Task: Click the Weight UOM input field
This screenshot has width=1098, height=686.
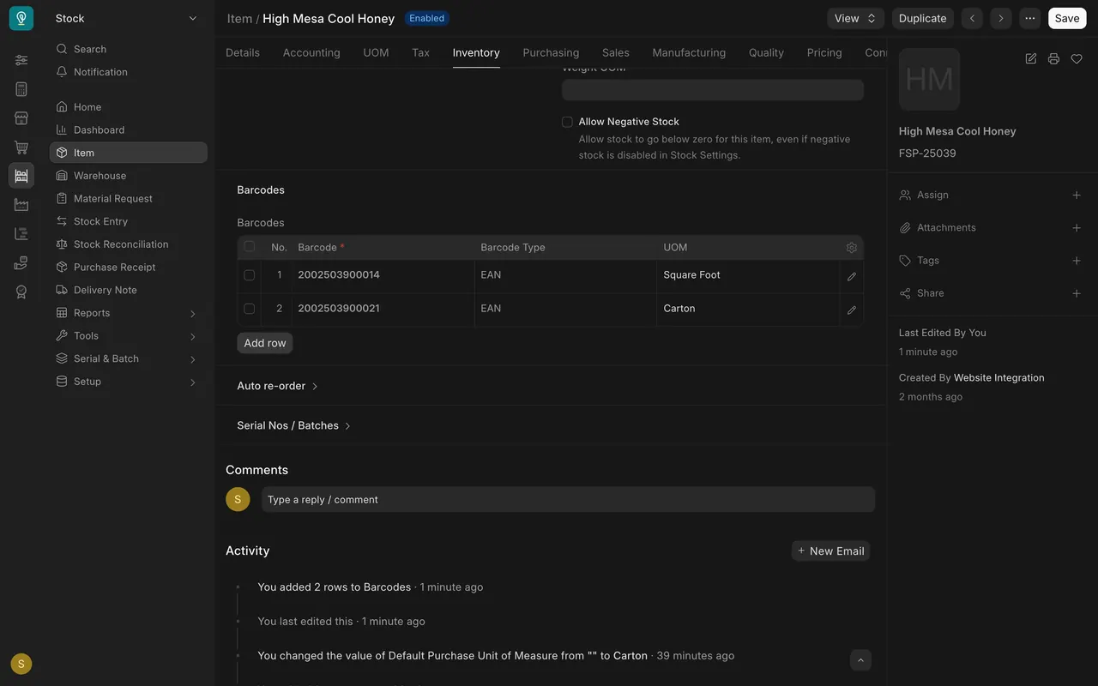Action: (x=713, y=90)
